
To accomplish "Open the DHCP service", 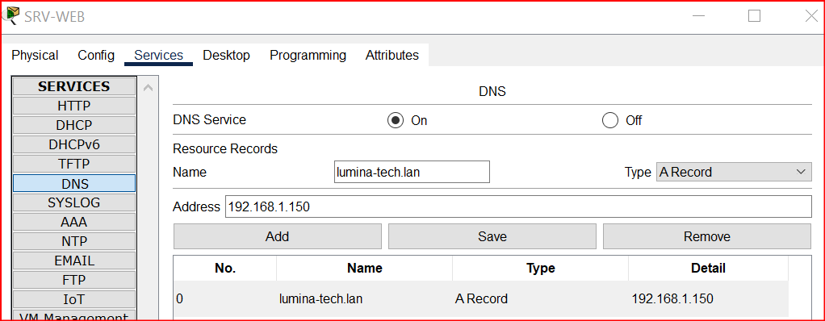I will (74, 125).
